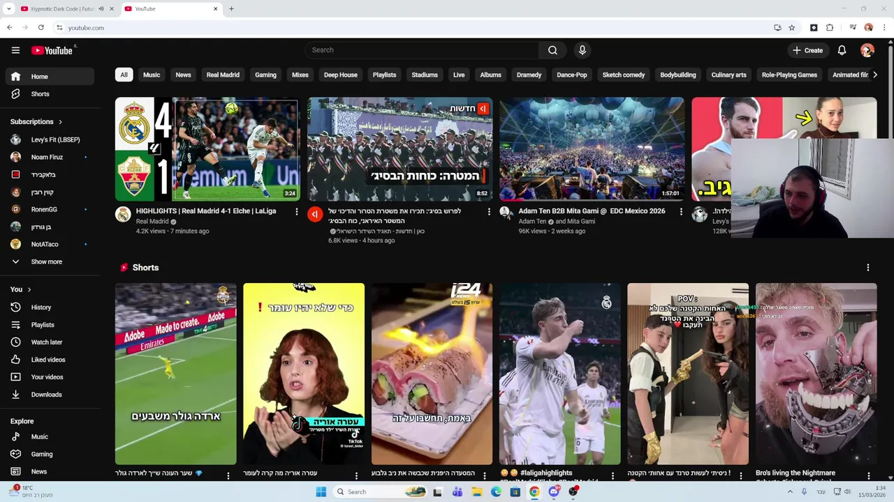This screenshot has height=502, width=894.
Task: Select the All filter chip
Action: click(124, 75)
